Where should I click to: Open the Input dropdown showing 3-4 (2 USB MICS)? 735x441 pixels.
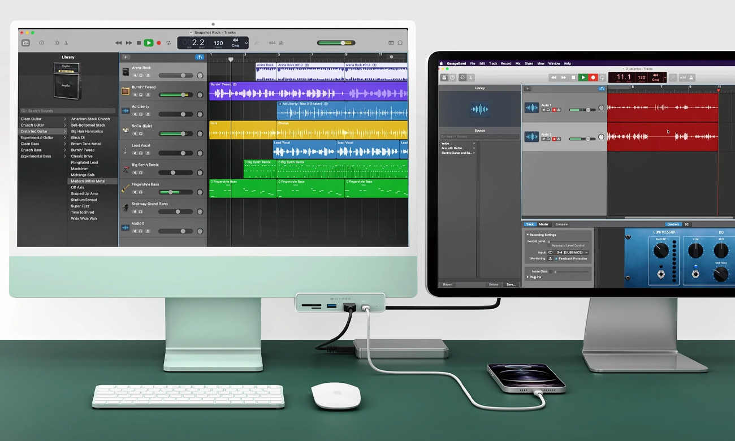tap(568, 253)
